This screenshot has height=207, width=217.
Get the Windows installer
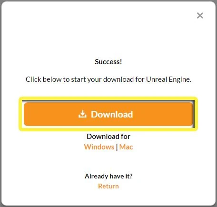point(99,147)
